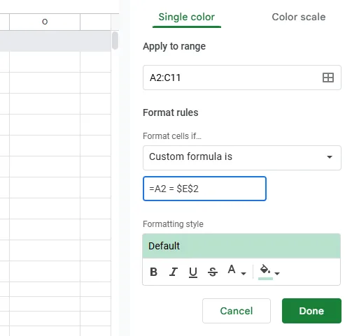Click the Cancel button

[237, 311]
